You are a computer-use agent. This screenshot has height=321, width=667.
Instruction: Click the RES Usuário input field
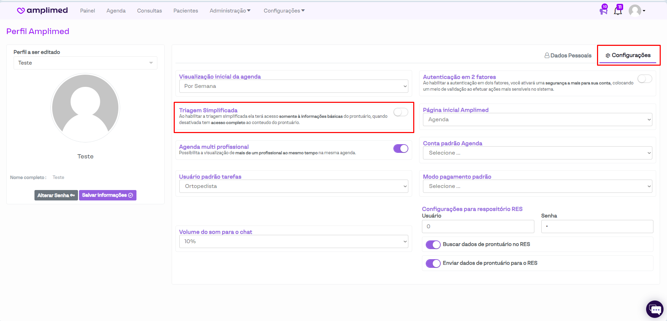(x=478, y=227)
